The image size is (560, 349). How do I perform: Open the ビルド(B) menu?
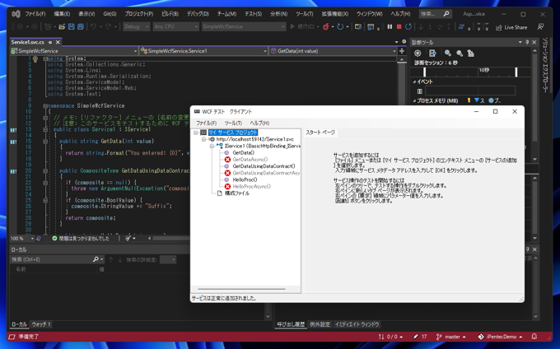pyautogui.click(x=170, y=14)
